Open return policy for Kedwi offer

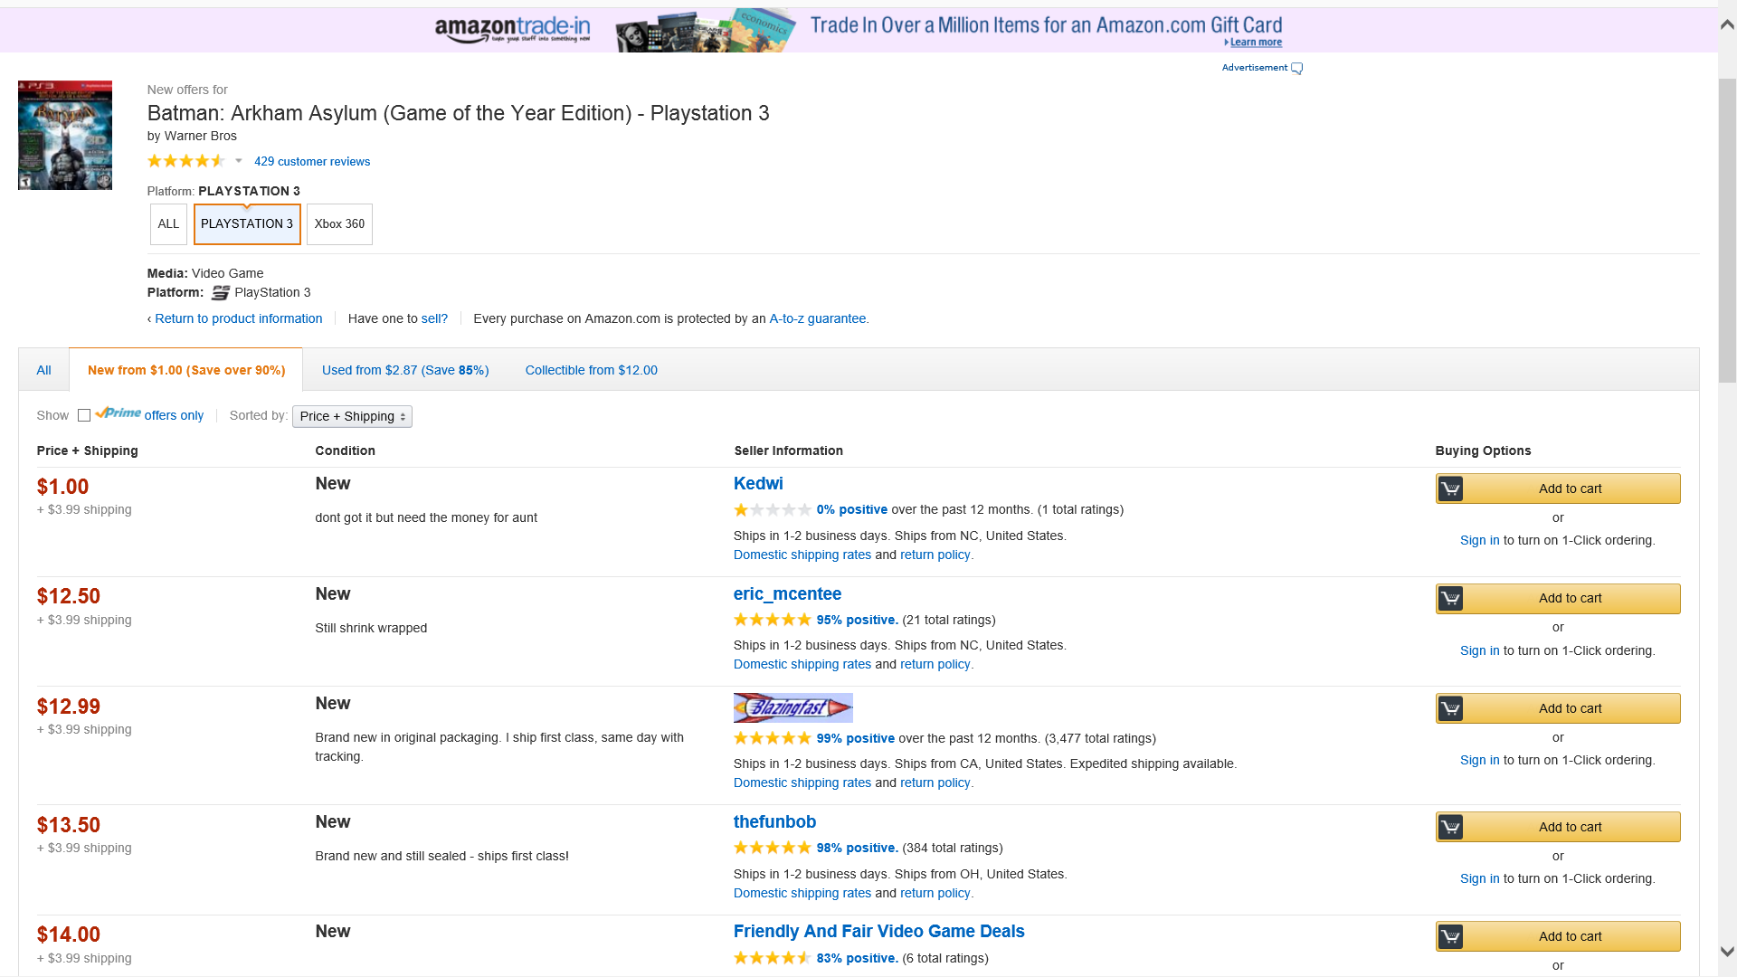(935, 555)
